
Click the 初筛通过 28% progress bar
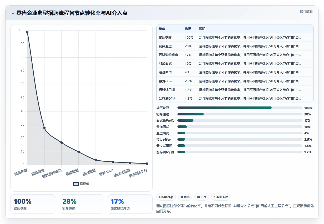(240, 114)
